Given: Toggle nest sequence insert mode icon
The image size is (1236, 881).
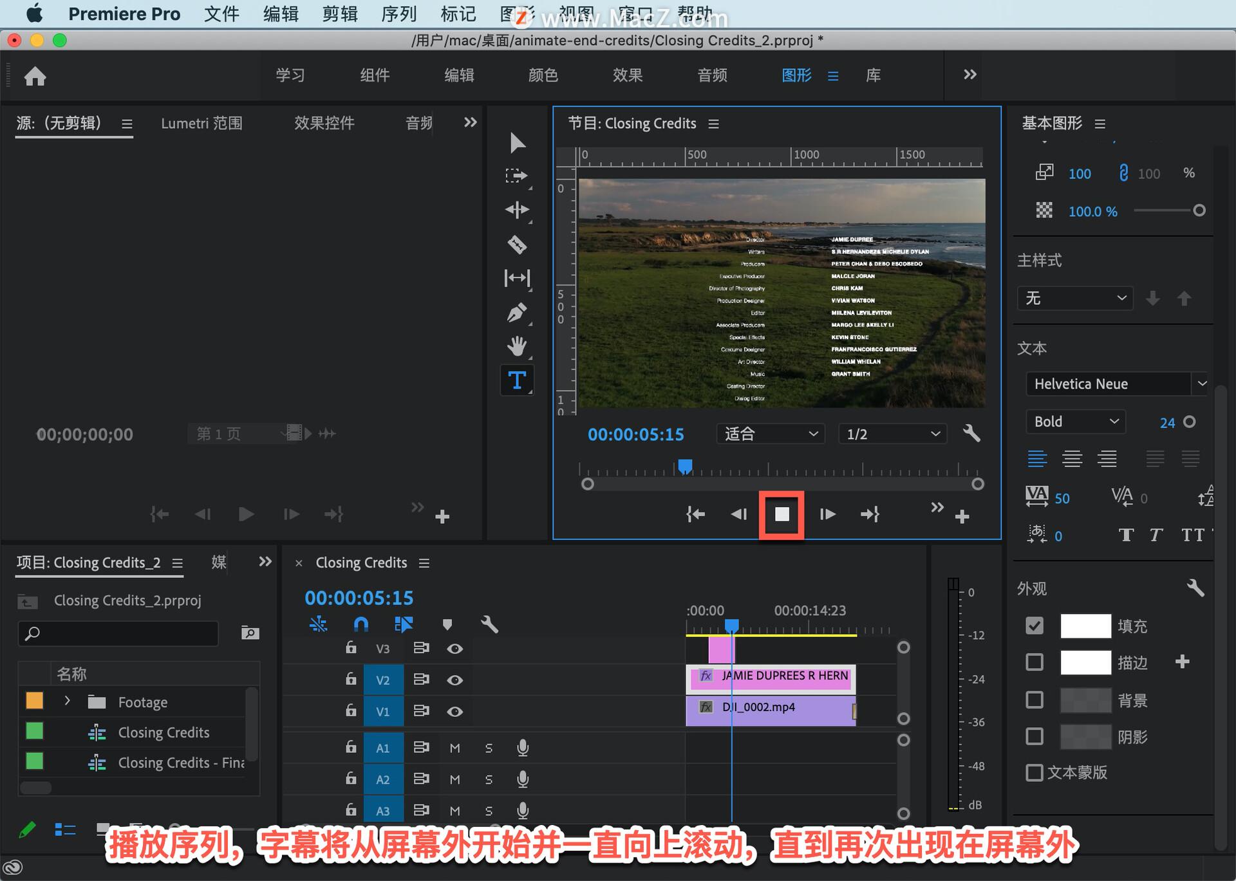Looking at the screenshot, I should [318, 624].
